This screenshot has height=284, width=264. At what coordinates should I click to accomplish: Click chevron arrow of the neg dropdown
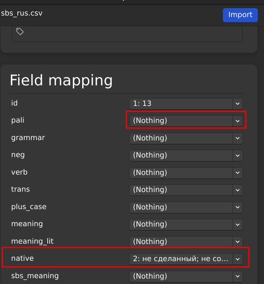[x=238, y=155]
